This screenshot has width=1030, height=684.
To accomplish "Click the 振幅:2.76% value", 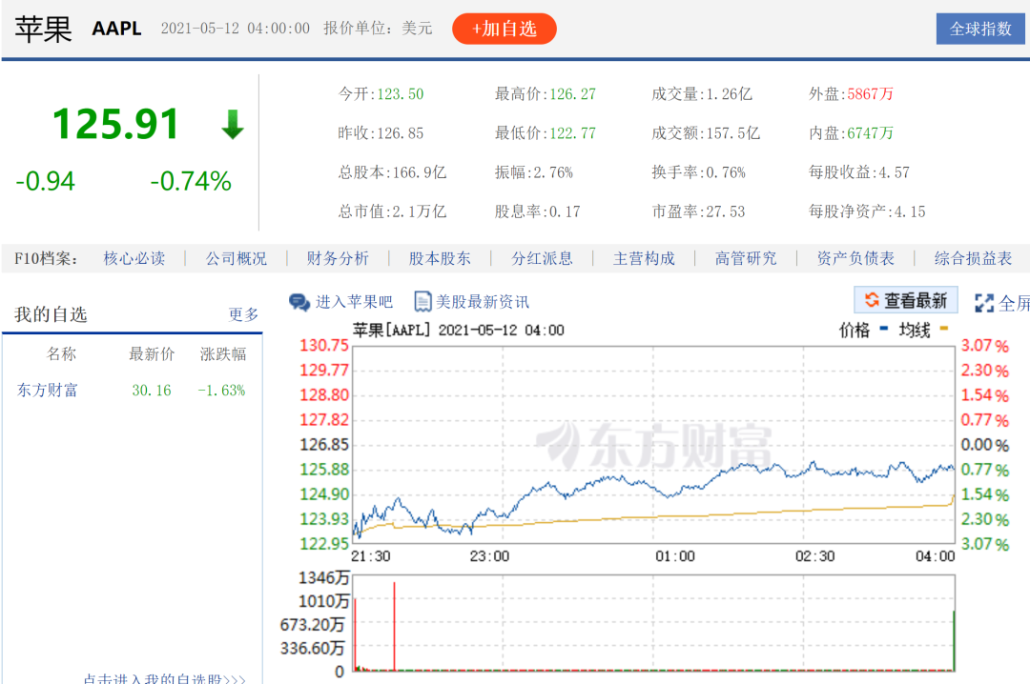I will click(x=534, y=172).
